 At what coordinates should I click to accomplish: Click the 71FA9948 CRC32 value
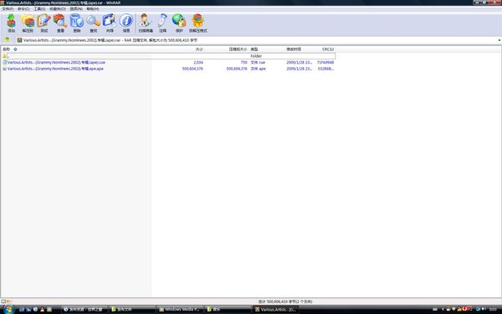tap(325, 63)
